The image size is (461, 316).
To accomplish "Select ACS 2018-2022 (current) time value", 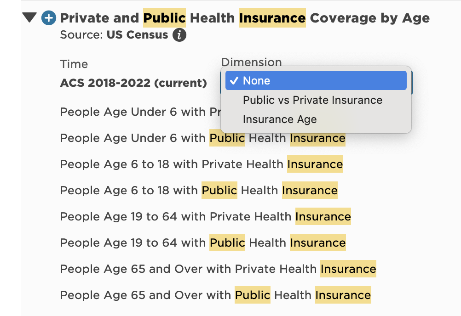I will pyautogui.click(x=133, y=83).
